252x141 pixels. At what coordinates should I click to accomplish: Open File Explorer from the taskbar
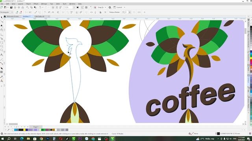pos(28,139)
